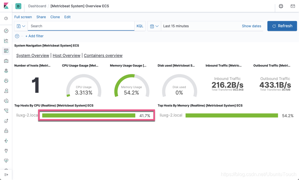Open the recently viewed clock icon
This screenshot has height=180, width=299.
click(x=6, y=18)
